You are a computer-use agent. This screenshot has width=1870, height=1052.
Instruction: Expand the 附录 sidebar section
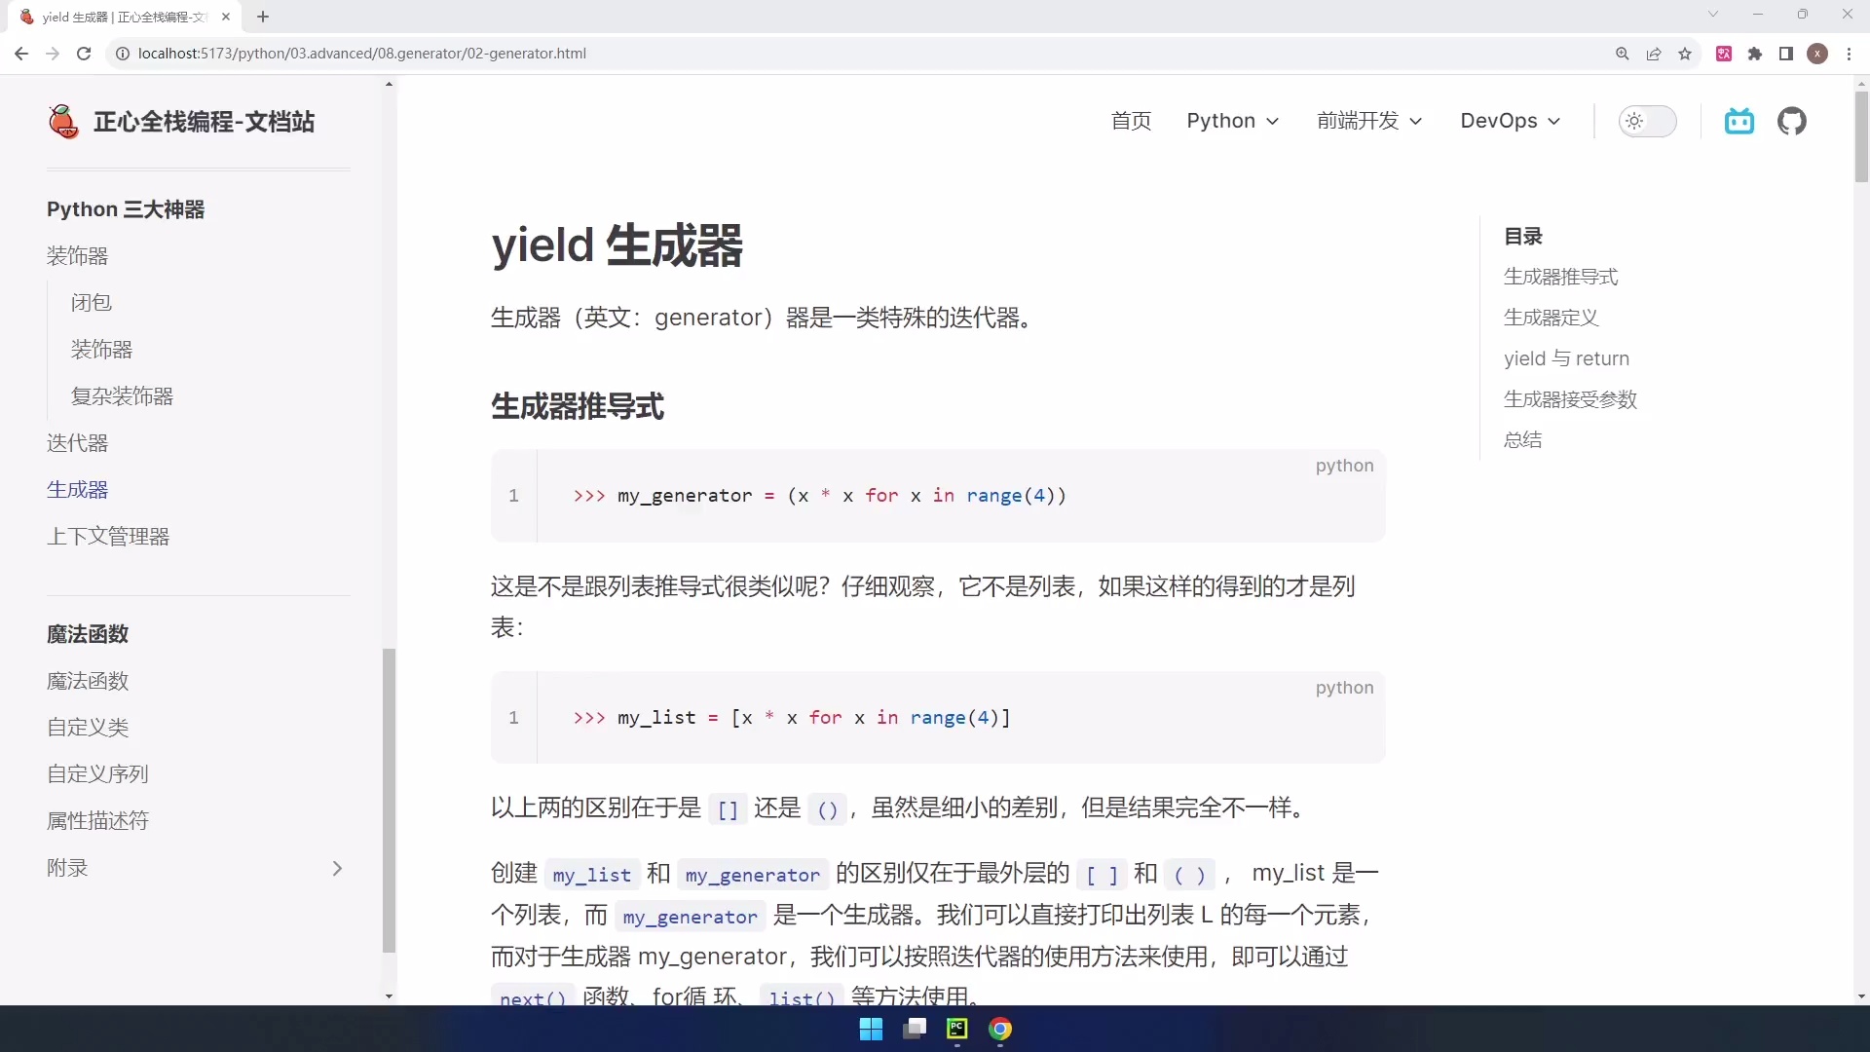(337, 868)
